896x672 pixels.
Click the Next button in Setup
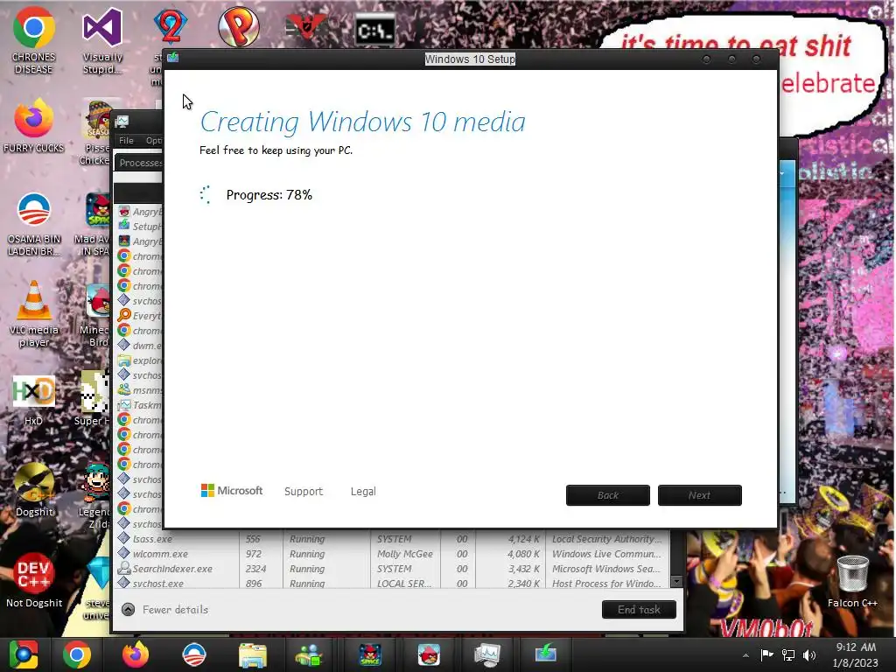699,495
